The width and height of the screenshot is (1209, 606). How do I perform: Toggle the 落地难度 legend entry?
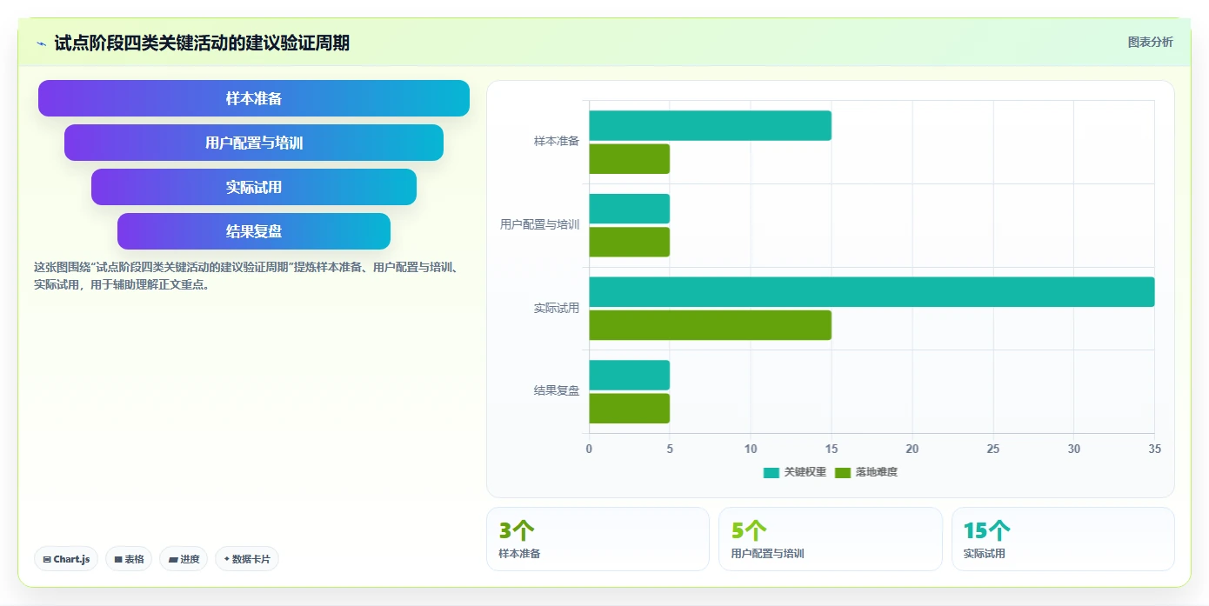tap(866, 472)
